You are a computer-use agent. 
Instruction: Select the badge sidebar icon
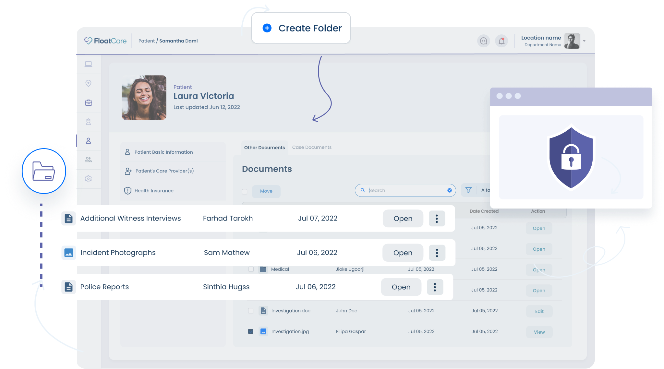click(88, 122)
